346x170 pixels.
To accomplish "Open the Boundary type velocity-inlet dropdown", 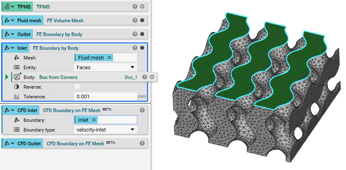I will pyautogui.click(x=105, y=130).
